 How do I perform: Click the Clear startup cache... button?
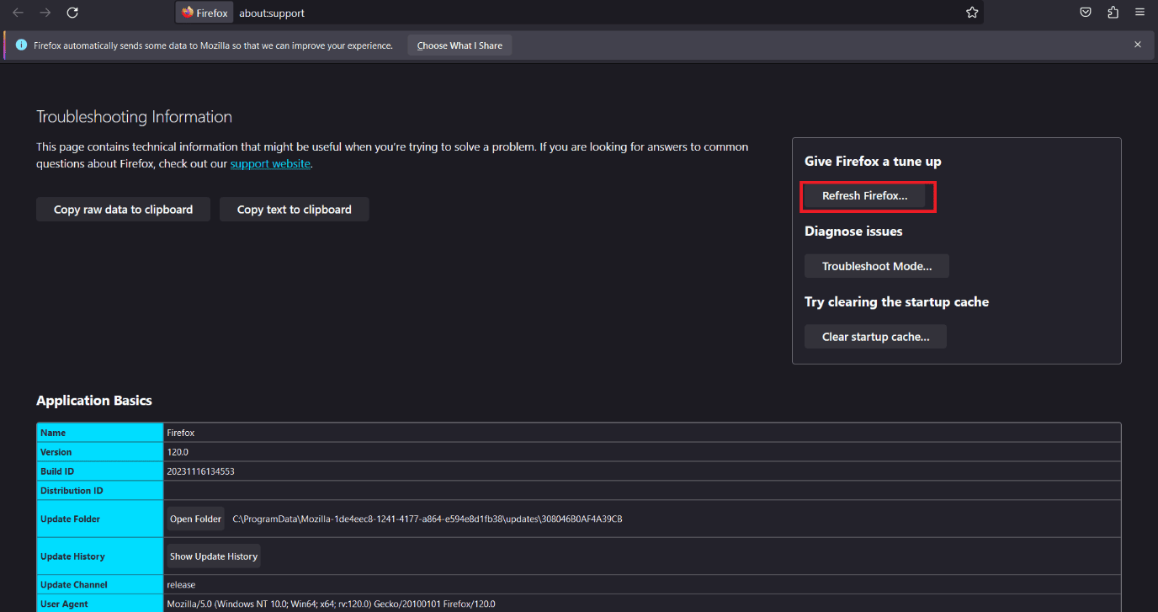876,337
